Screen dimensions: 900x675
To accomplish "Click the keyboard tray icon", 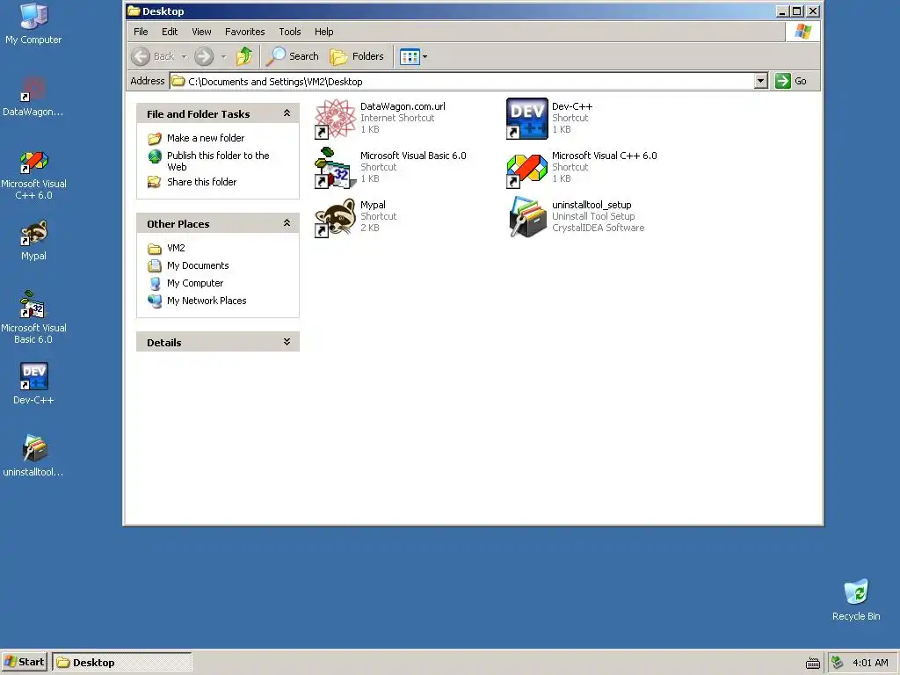I will (813, 663).
